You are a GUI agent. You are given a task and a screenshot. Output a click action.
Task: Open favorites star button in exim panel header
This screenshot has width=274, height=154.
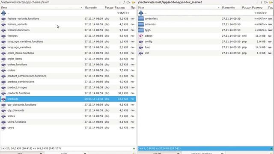pyautogui.click(x=134, y=2)
